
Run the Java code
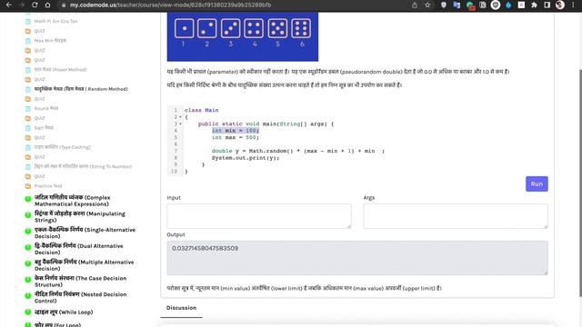coord(537,183)
